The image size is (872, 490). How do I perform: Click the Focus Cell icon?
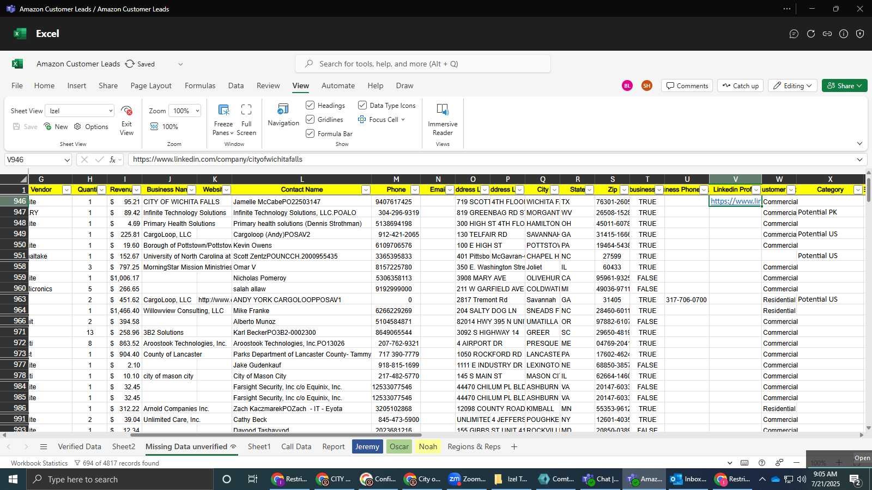tap(362, 119)
